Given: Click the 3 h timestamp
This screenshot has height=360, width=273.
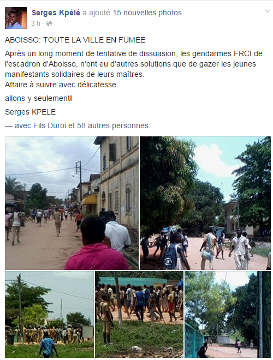Looking at the screenshot, I should (35, 23).
